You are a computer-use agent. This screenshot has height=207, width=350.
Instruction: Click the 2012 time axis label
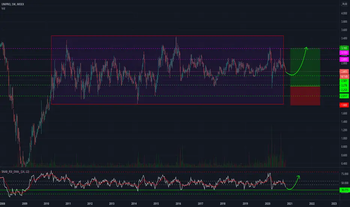[90, 204]
